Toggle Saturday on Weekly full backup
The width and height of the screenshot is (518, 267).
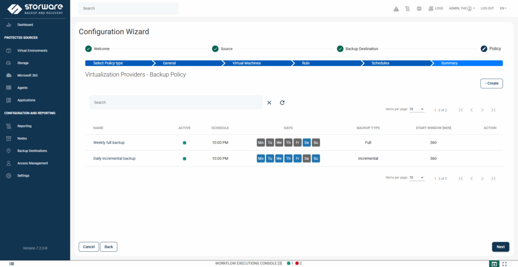point(307,143)
